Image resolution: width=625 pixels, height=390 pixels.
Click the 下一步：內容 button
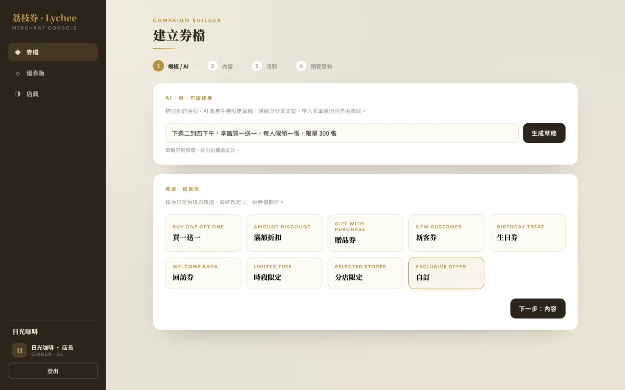tap(537, 308)
